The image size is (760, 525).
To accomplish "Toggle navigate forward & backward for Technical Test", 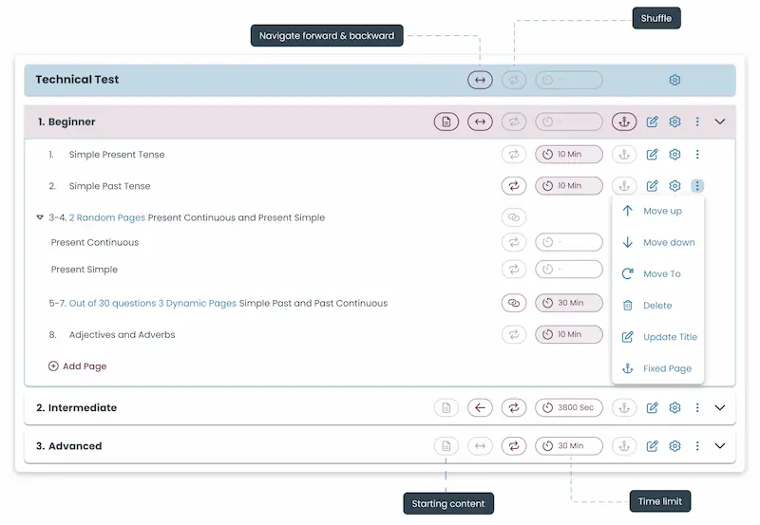I will tap(480, 80).
